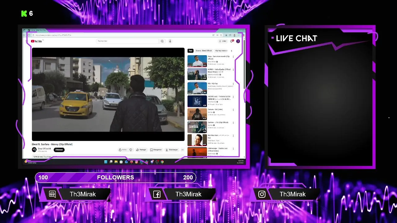Show more filter chips with right chevron
The image size is (397, 223).
tap(231, 51)
